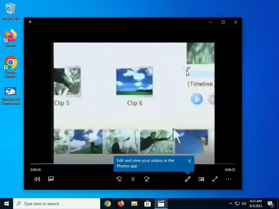The width and height of the screenshot is (279, 209).
Task: Open the network status tray icon
Action: 237,204
